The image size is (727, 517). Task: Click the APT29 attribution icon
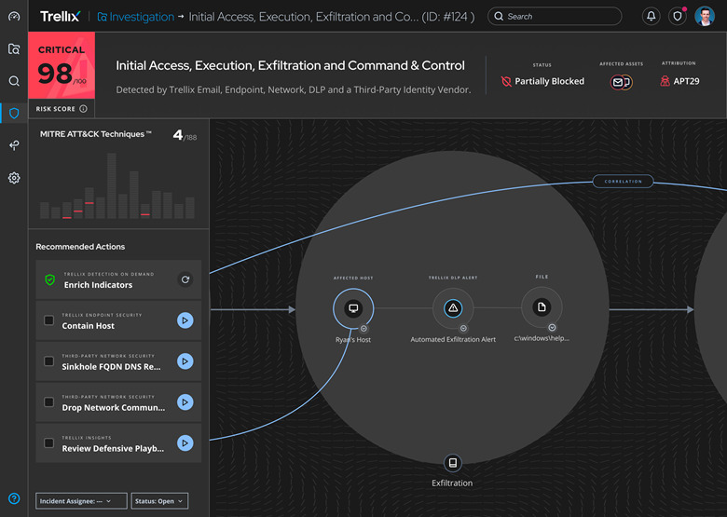pos(665,82)
